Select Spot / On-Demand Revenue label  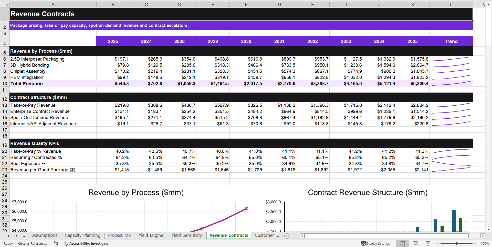(53, 118)
